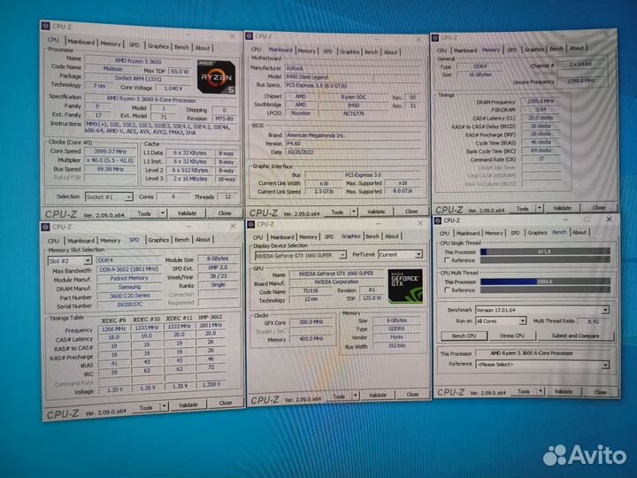Click the Patriot Memory module manufacturer value
This screenshot has height=478, width=637.
click(129, 279)
